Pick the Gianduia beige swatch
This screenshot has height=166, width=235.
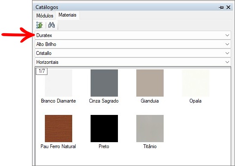pyautogui.click(x=150, y=83)
